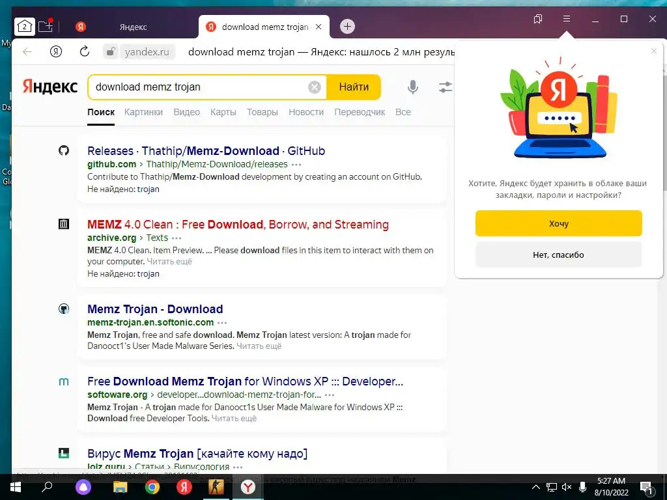Expand Читать ещё in softonic snippet
This screenshot has width=667, height=500.
click(259, 346)
